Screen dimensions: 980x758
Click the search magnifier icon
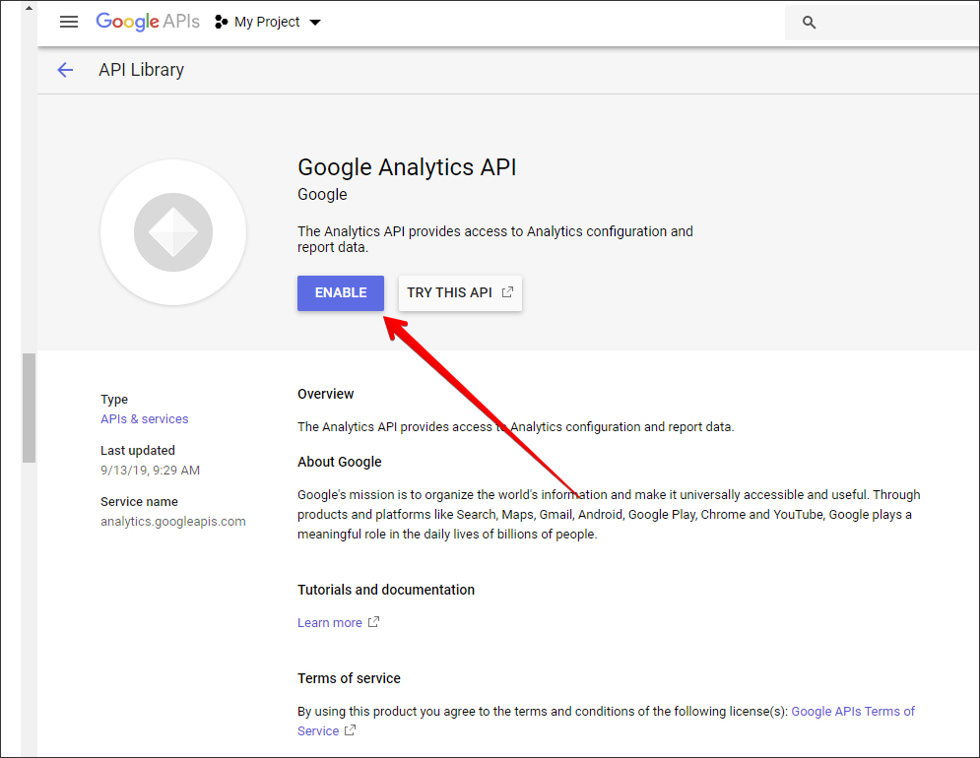[x=809, y=23]
